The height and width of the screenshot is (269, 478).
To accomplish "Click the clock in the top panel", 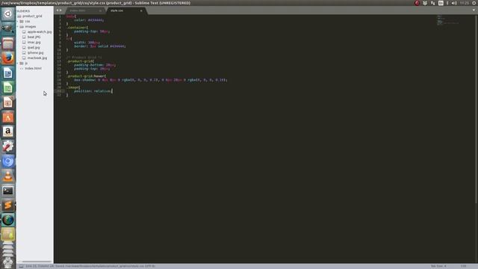I will [x=465, y=3].
